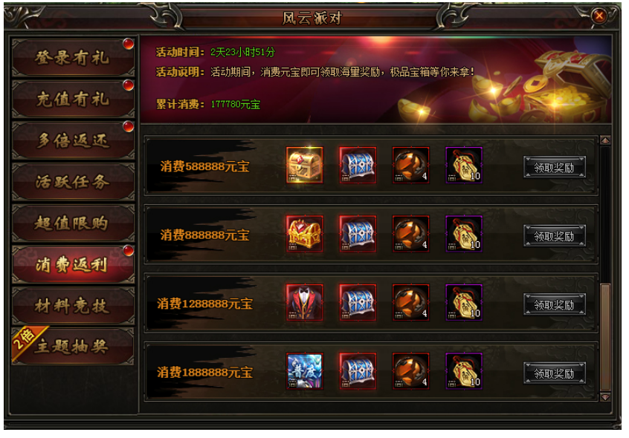Screen dimensions: 629x438
Task: Click gold tag item in 588888 row
Action: pos(464,166)
